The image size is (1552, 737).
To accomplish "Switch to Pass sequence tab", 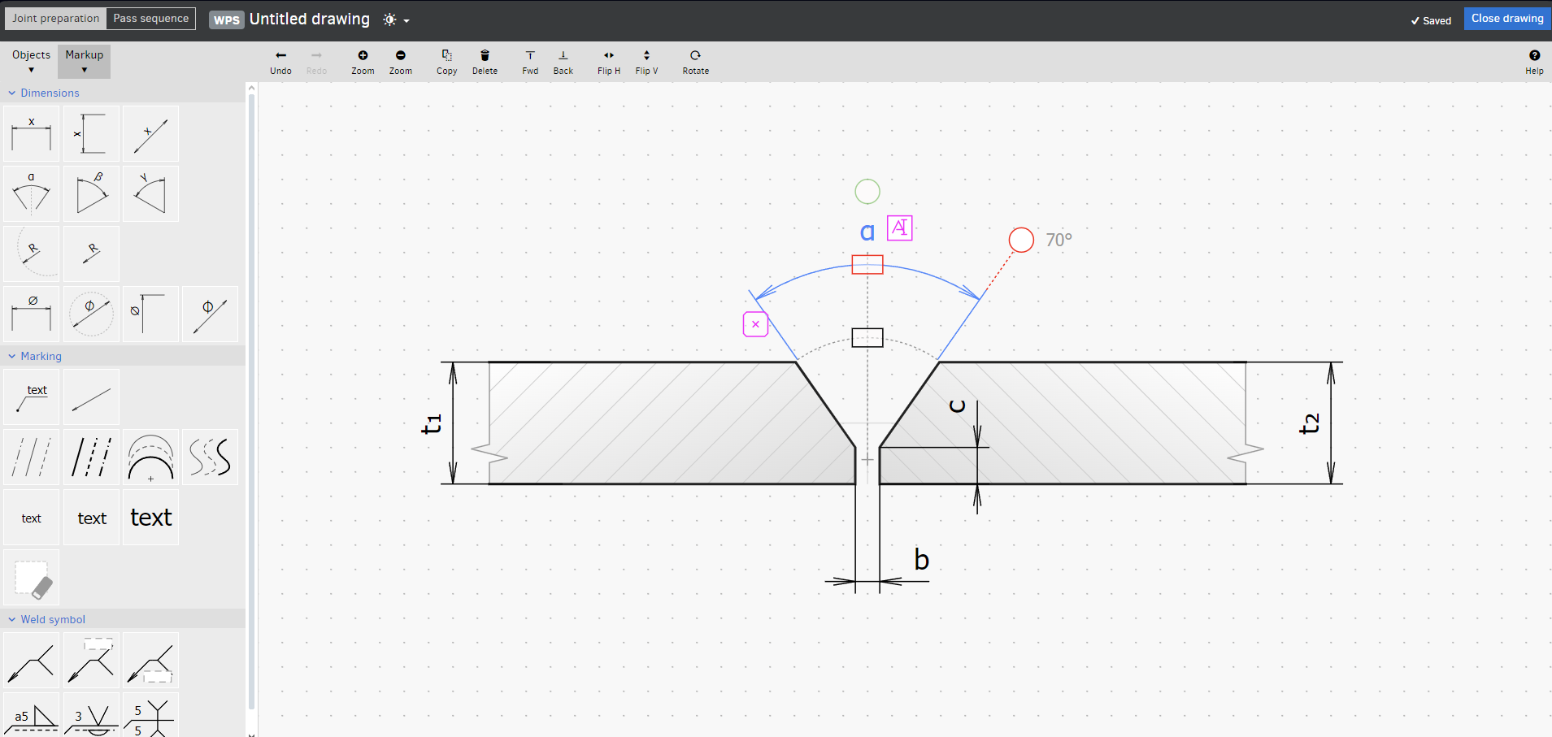I will coord(150,19).
